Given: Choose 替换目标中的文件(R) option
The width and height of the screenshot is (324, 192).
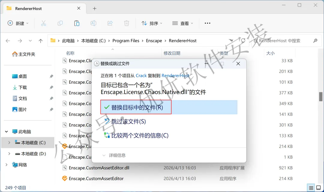Looking at the screenshot, I should (x=169, y=107).
